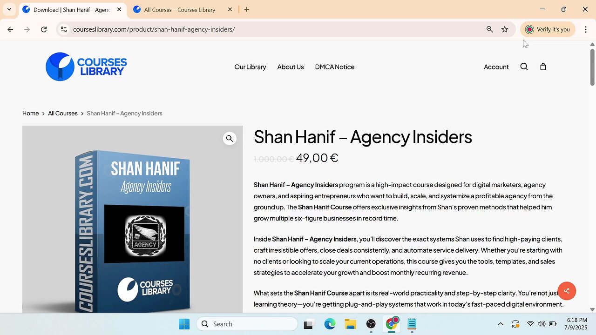Open Task View on taskbar
This screenshot has height=335, width=596.
308,324
